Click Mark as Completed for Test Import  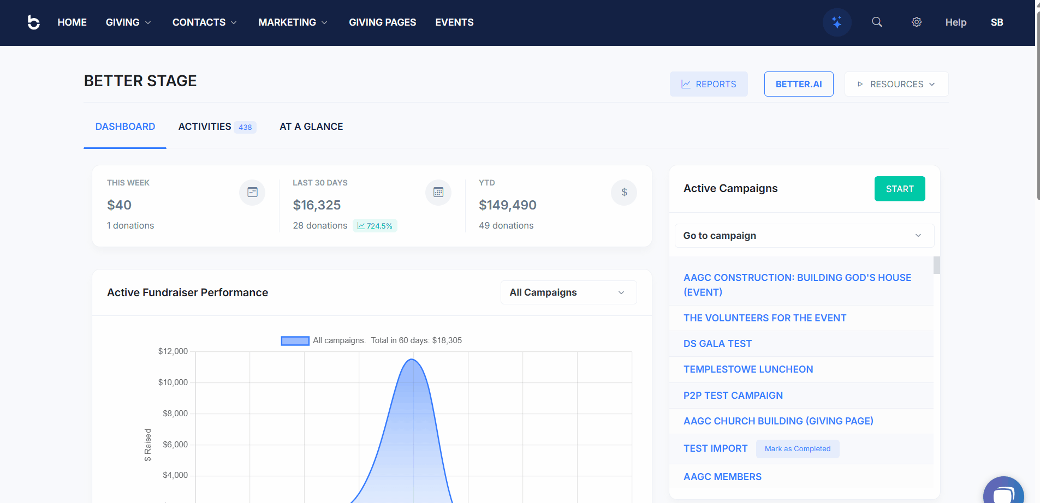(798, 449)
